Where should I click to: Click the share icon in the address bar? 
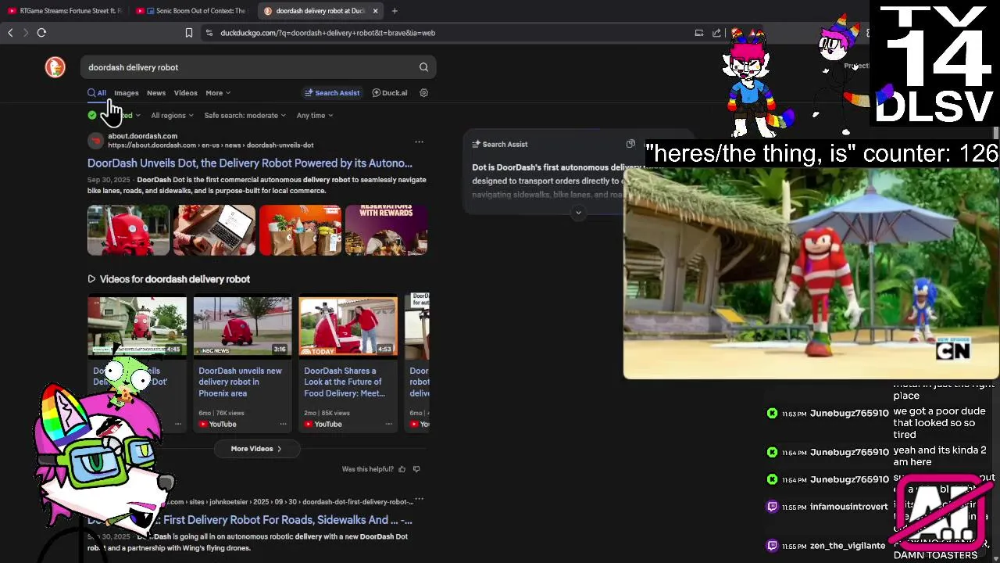click(x=716, y=33)
